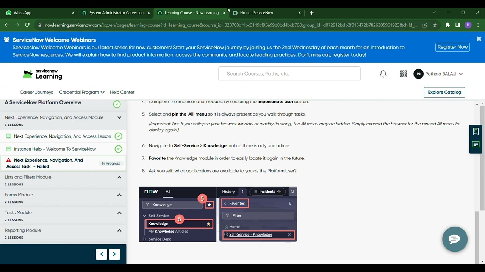This screenshot has width=485, height=272.
Task: Open the notes icon on right panel
Action: pos(476,144)
